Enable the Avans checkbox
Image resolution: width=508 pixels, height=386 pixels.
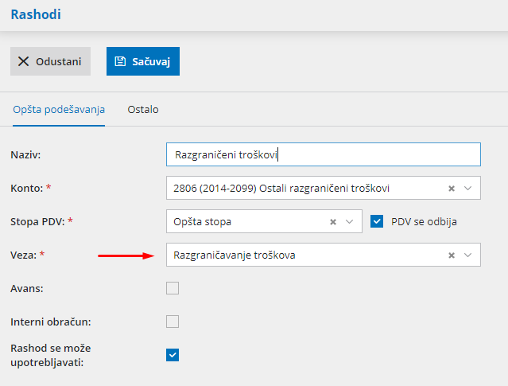173,288
